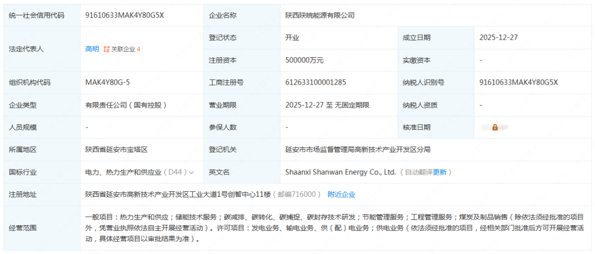
Task: Click the English name Shaanxi Shanwan Energy Co., Ltd.
Action: coord(340,172)
